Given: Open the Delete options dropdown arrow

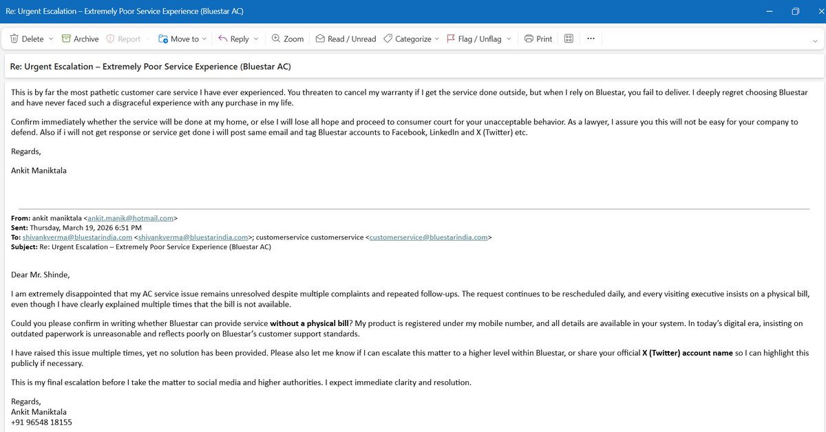Looking at the screenshot, I should point(50,39).
